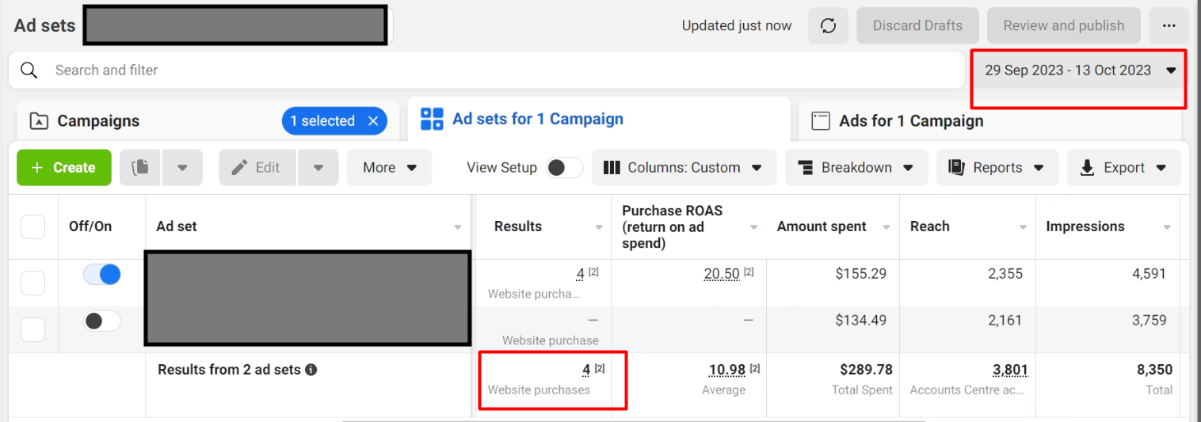Viewport: 1201px width, 422px height.
Task: Click the Campaigns folder icon
Action: (38, 121)
